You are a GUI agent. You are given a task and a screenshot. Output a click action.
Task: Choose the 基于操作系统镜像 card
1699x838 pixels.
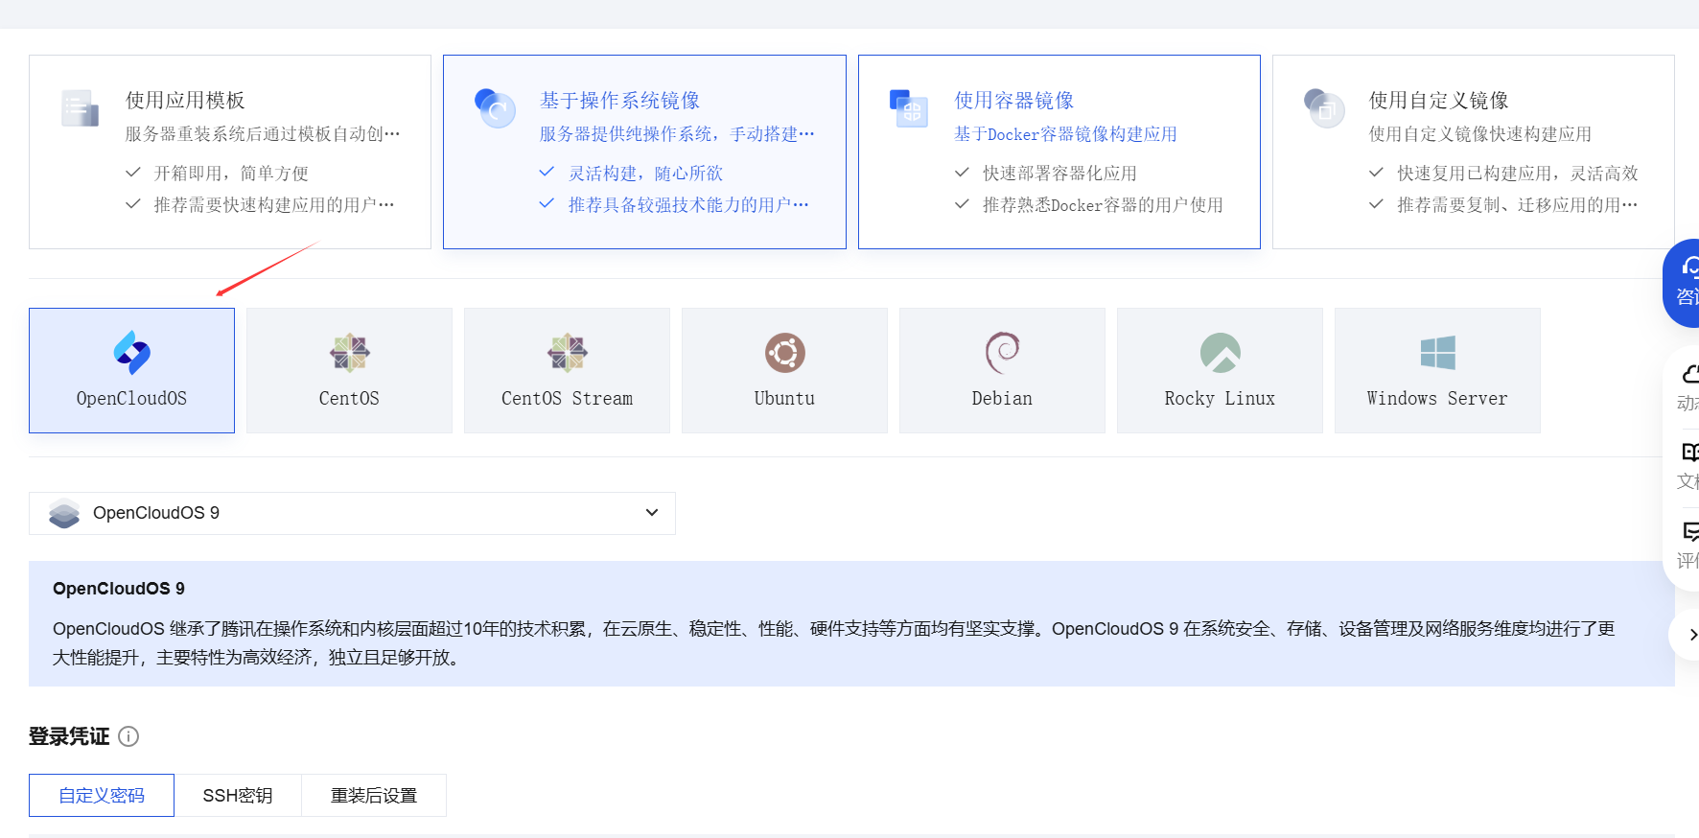point(644,151)
